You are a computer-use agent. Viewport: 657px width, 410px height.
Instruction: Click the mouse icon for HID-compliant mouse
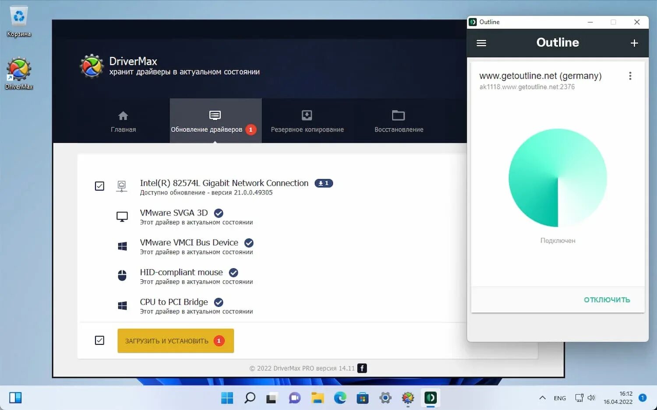(122, 275)
